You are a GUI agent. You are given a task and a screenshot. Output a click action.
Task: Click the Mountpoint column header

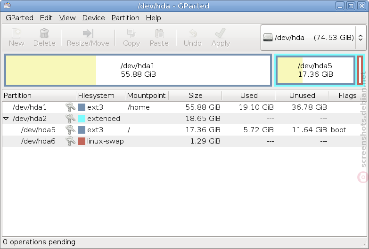(x=147, y=96)
